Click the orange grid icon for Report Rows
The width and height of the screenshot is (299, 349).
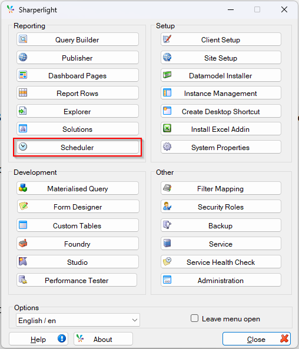click(x=23, y=92)
